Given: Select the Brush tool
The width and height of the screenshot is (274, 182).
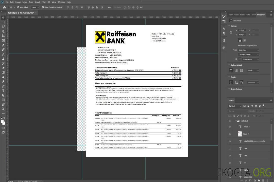Looking at the screenshot, I should coord(3,54).
